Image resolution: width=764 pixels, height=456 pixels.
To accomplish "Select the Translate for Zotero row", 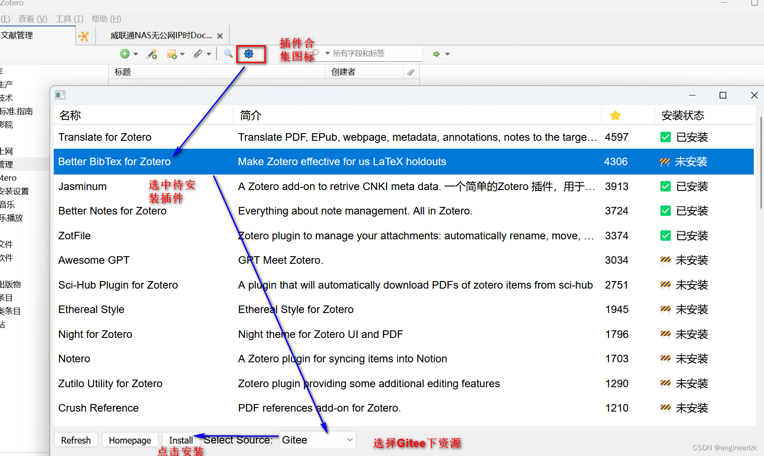I will click(x=404, y=137).
